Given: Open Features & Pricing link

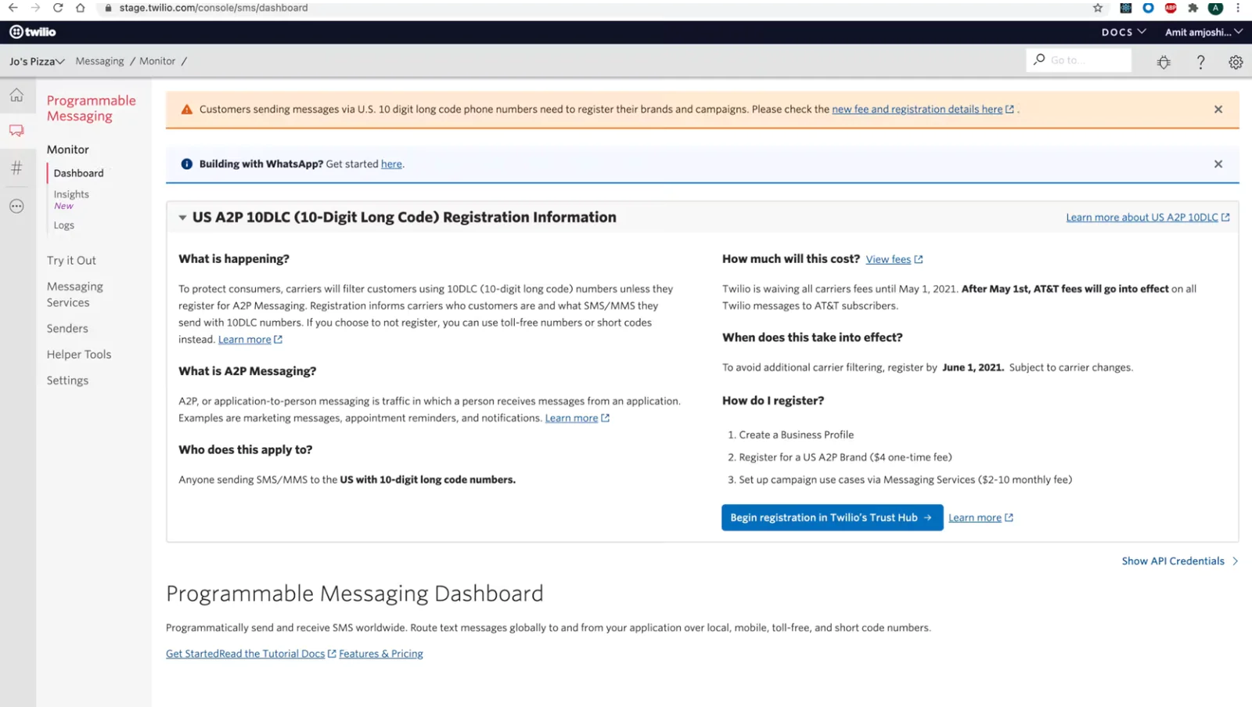Looking at the screenshot, I should pyautogui.click(x=381, y=654).
